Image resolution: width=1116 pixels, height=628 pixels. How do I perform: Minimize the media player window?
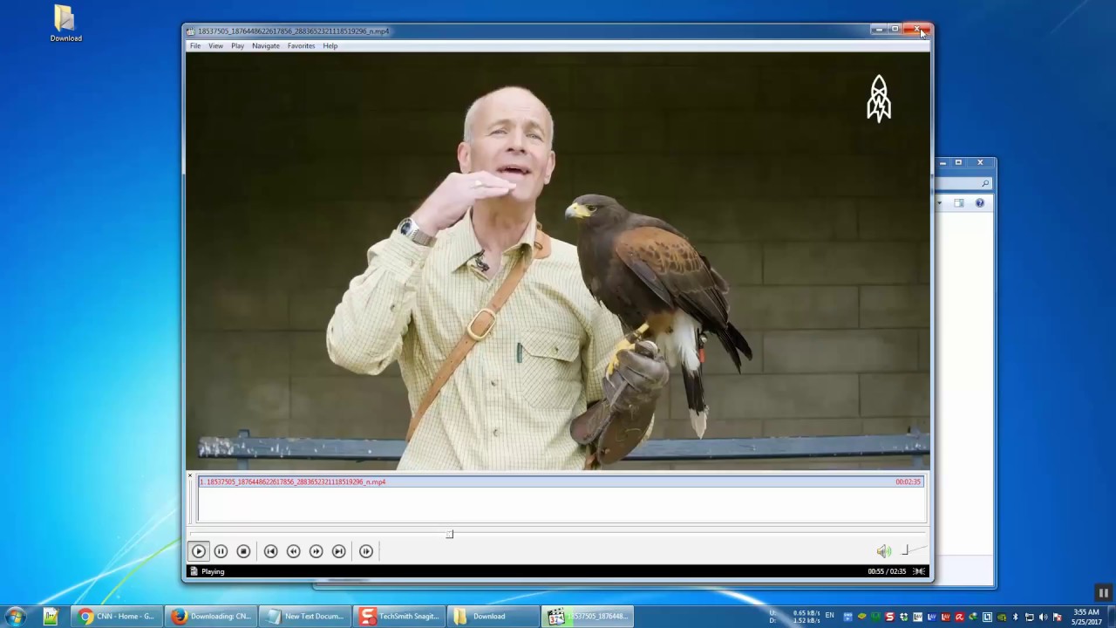point(878,30)
